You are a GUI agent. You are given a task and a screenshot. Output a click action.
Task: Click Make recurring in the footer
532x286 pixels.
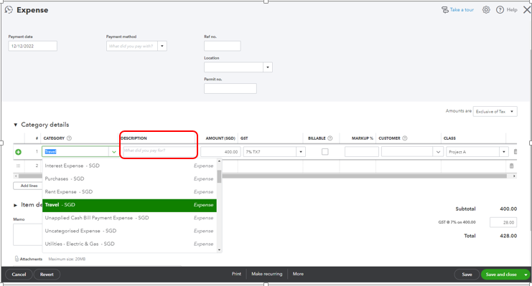[x=266, y=274]
